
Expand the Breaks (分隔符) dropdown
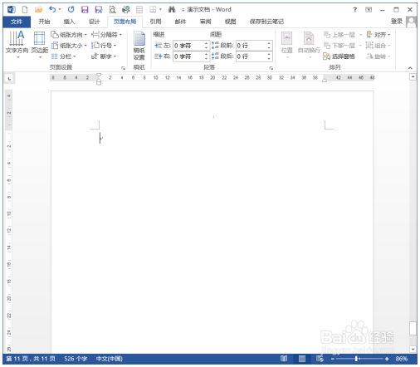106,35
